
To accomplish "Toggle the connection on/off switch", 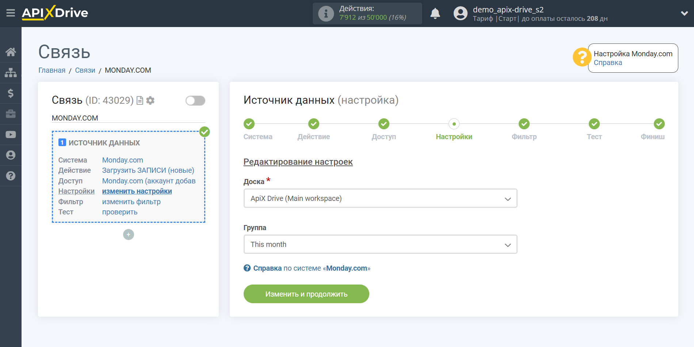I will point(195,100).
